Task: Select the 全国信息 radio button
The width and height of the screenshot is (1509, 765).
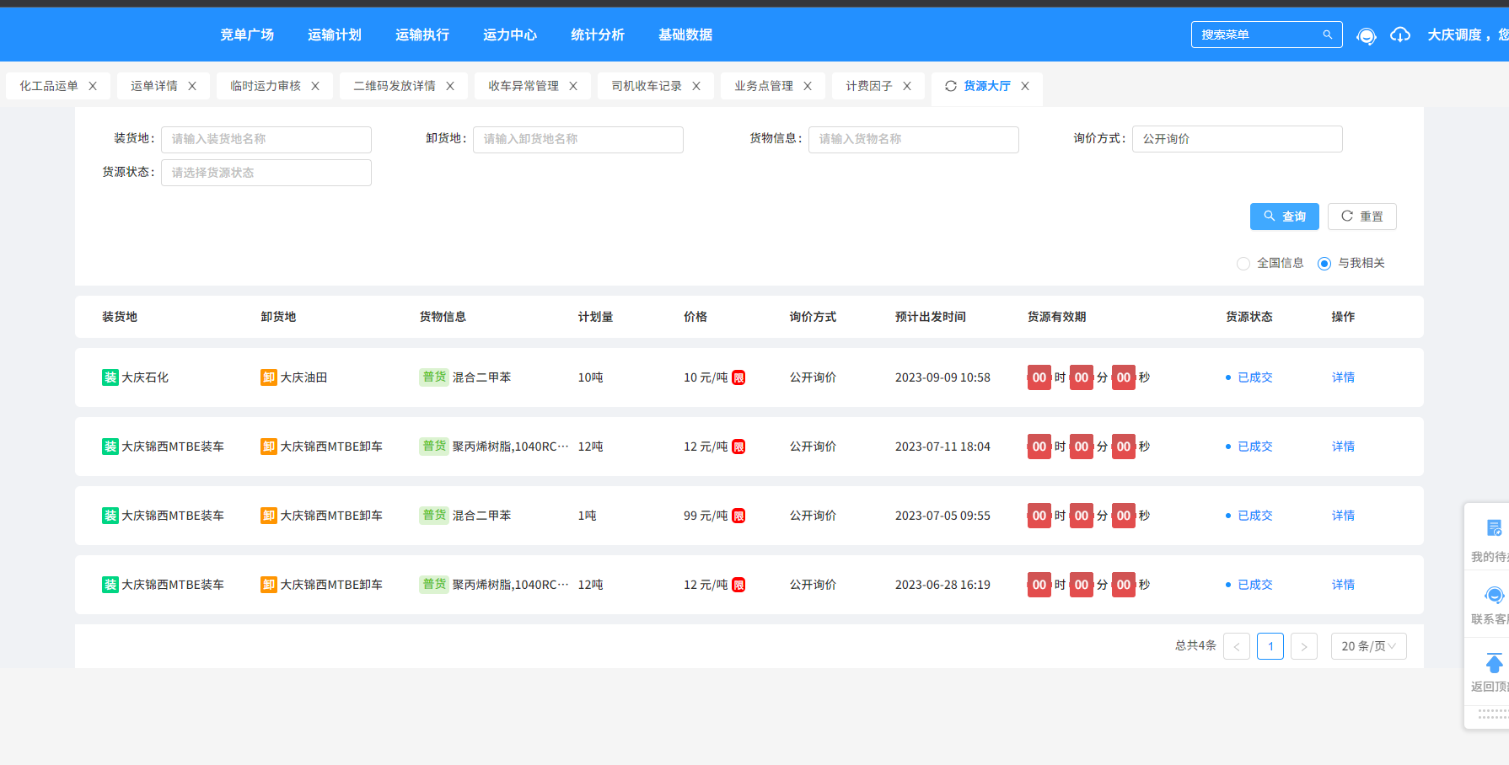Action: pos(1243,264)
